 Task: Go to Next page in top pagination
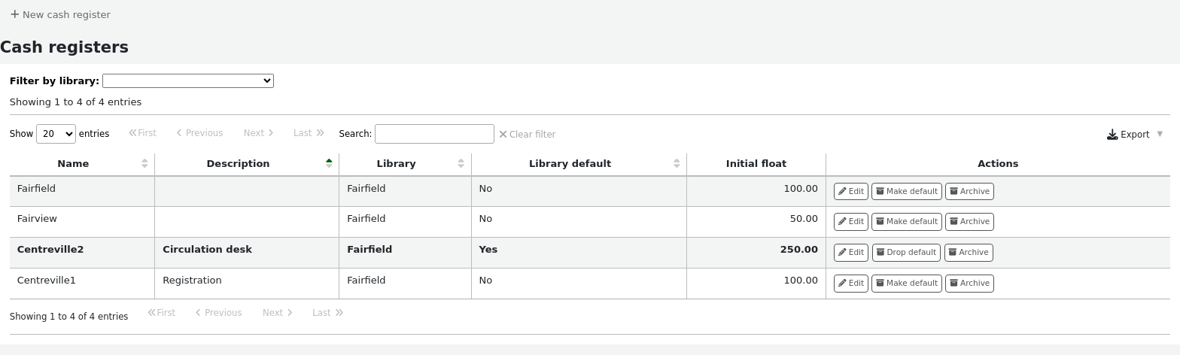pos(258,133)
